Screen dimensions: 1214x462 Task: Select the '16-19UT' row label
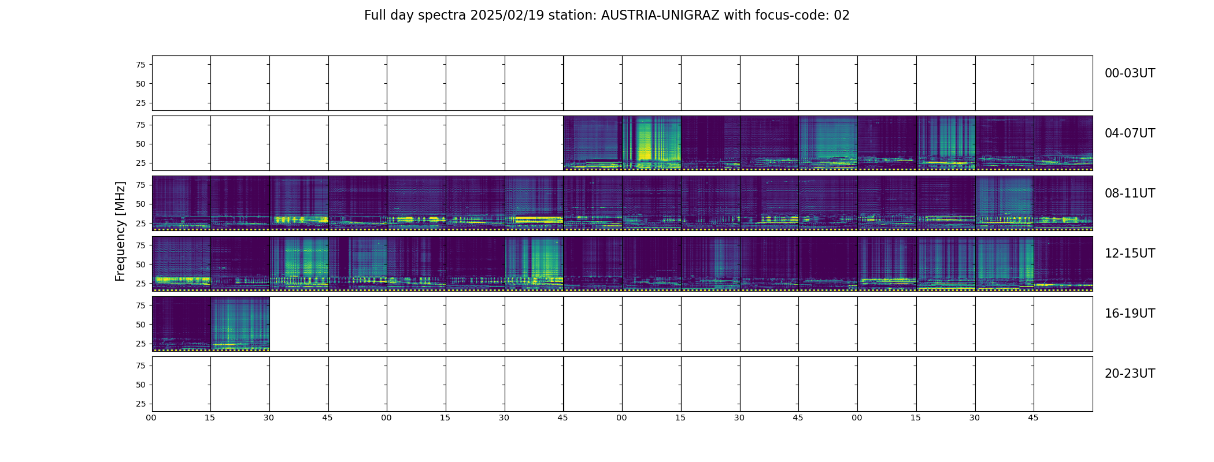pos(1130,314)
